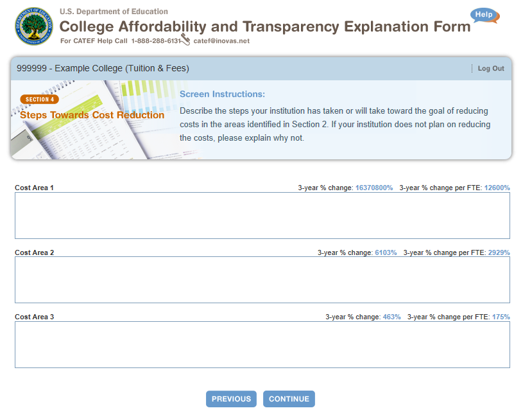
Task: Open the Help speech bubble
Action: [x=484, y=15]
